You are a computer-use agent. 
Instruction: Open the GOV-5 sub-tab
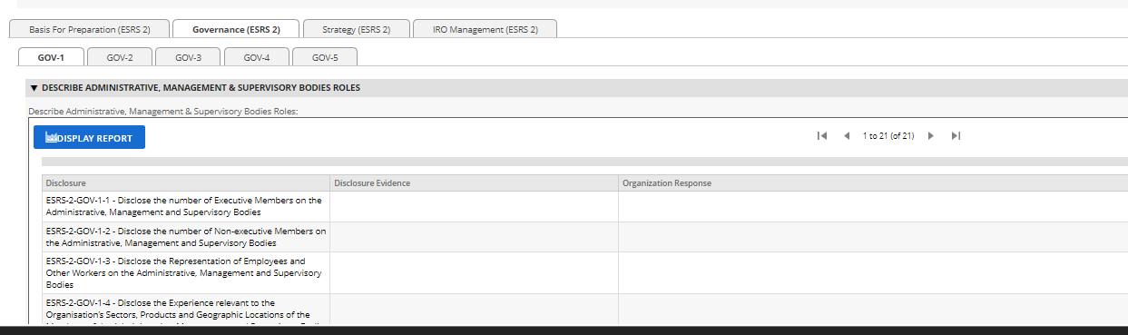pos(325,57)
